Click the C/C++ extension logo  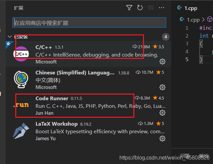click(21, 54)
